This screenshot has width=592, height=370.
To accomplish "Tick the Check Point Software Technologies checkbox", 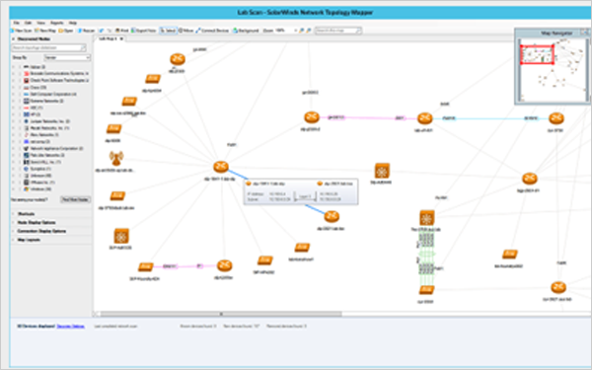I will [20, 81].
